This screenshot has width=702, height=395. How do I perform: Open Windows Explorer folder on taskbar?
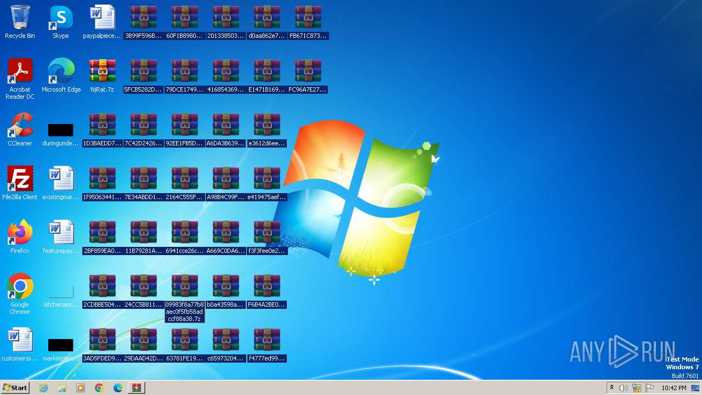62,388
